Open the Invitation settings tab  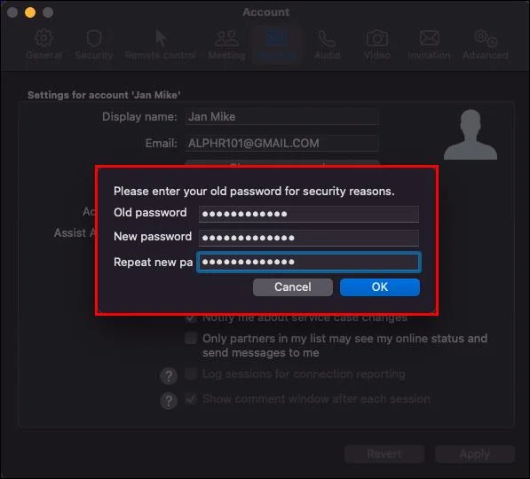pos(429,44)
